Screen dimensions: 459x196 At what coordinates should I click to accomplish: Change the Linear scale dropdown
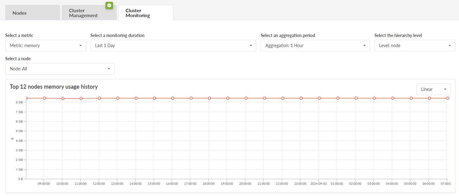tap(433, 89)
